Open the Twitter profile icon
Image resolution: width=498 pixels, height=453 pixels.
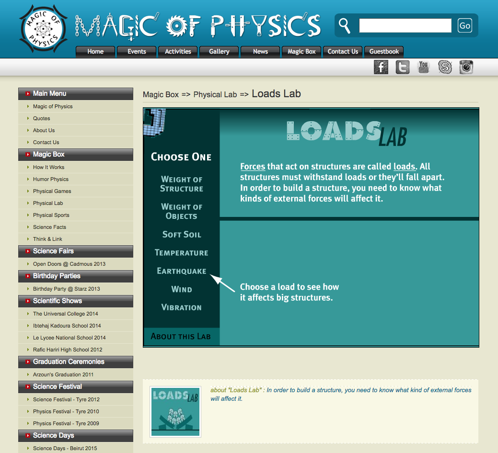point(402,67)
